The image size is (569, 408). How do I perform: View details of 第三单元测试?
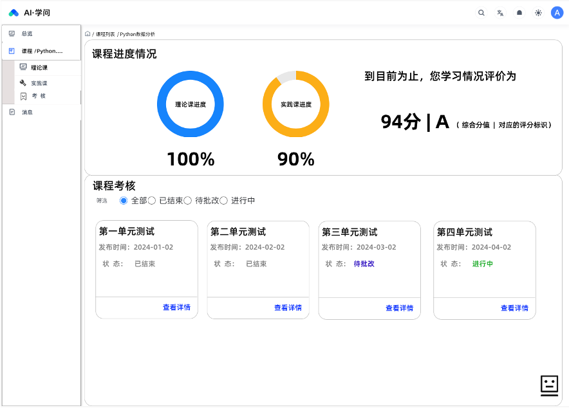399,308
